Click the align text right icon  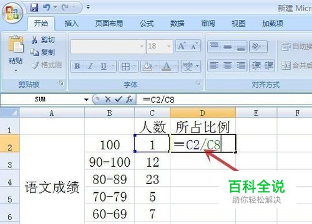240,66
